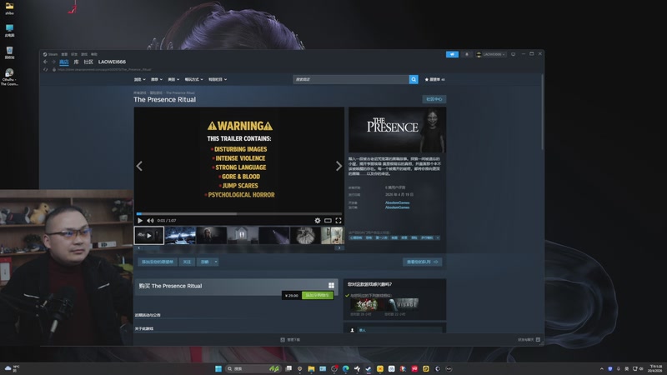This screenshot has width=667, height=375.
Task: Expand the Ignore button dropdown arrow
Action: click(x=216, y=262)
